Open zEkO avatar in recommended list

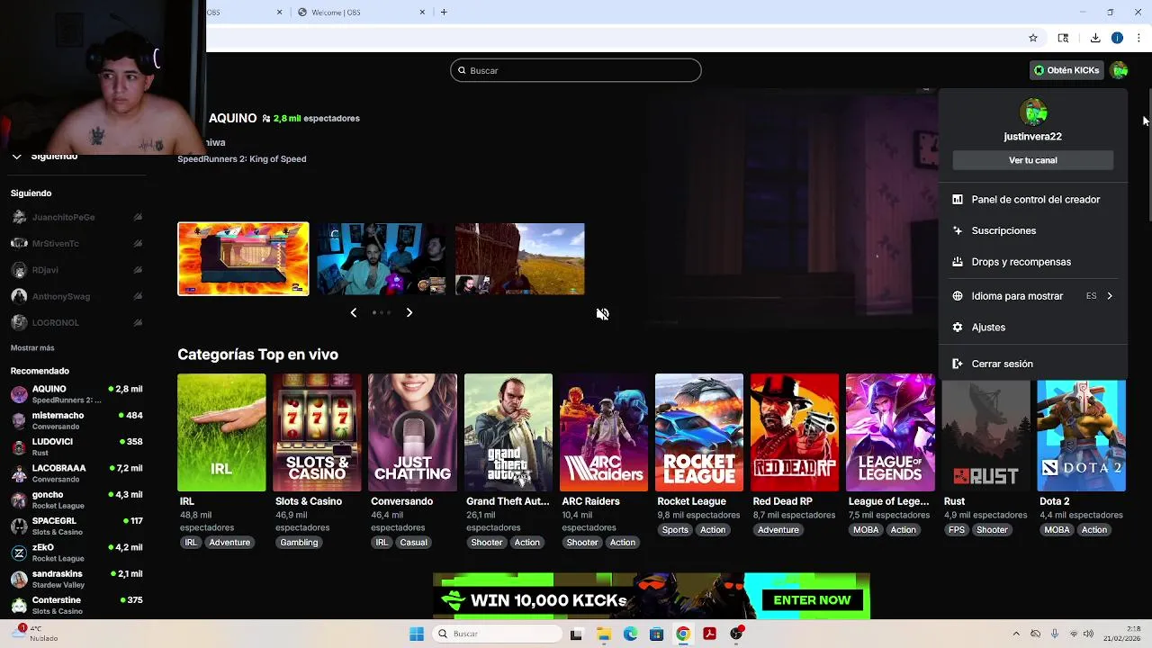(19, 553)
